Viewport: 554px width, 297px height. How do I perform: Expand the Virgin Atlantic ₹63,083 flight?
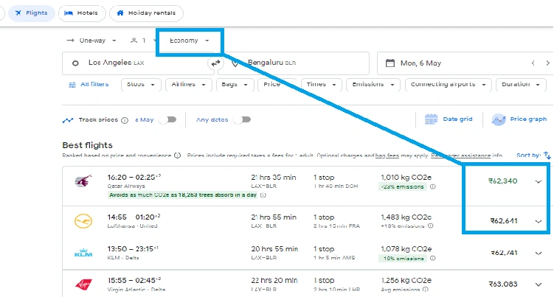(538, 284)
